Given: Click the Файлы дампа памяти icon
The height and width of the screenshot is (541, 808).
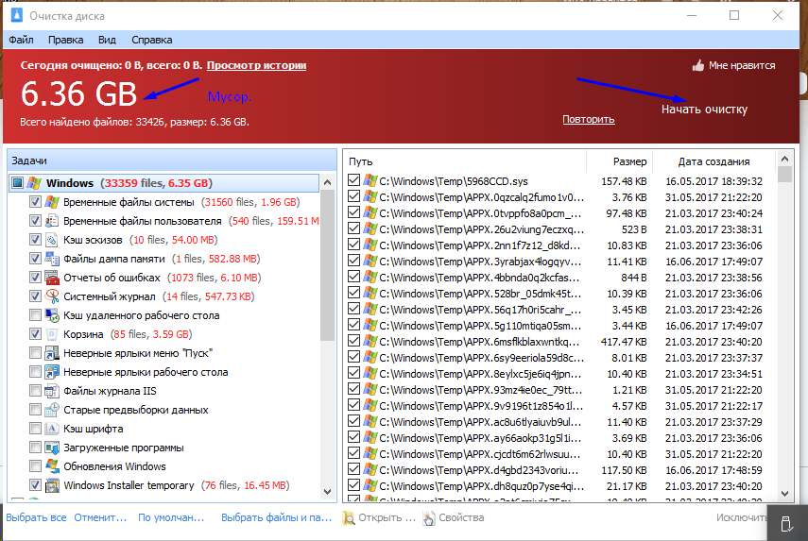Looking at the screenshot, I should click(x=52, y=259).
